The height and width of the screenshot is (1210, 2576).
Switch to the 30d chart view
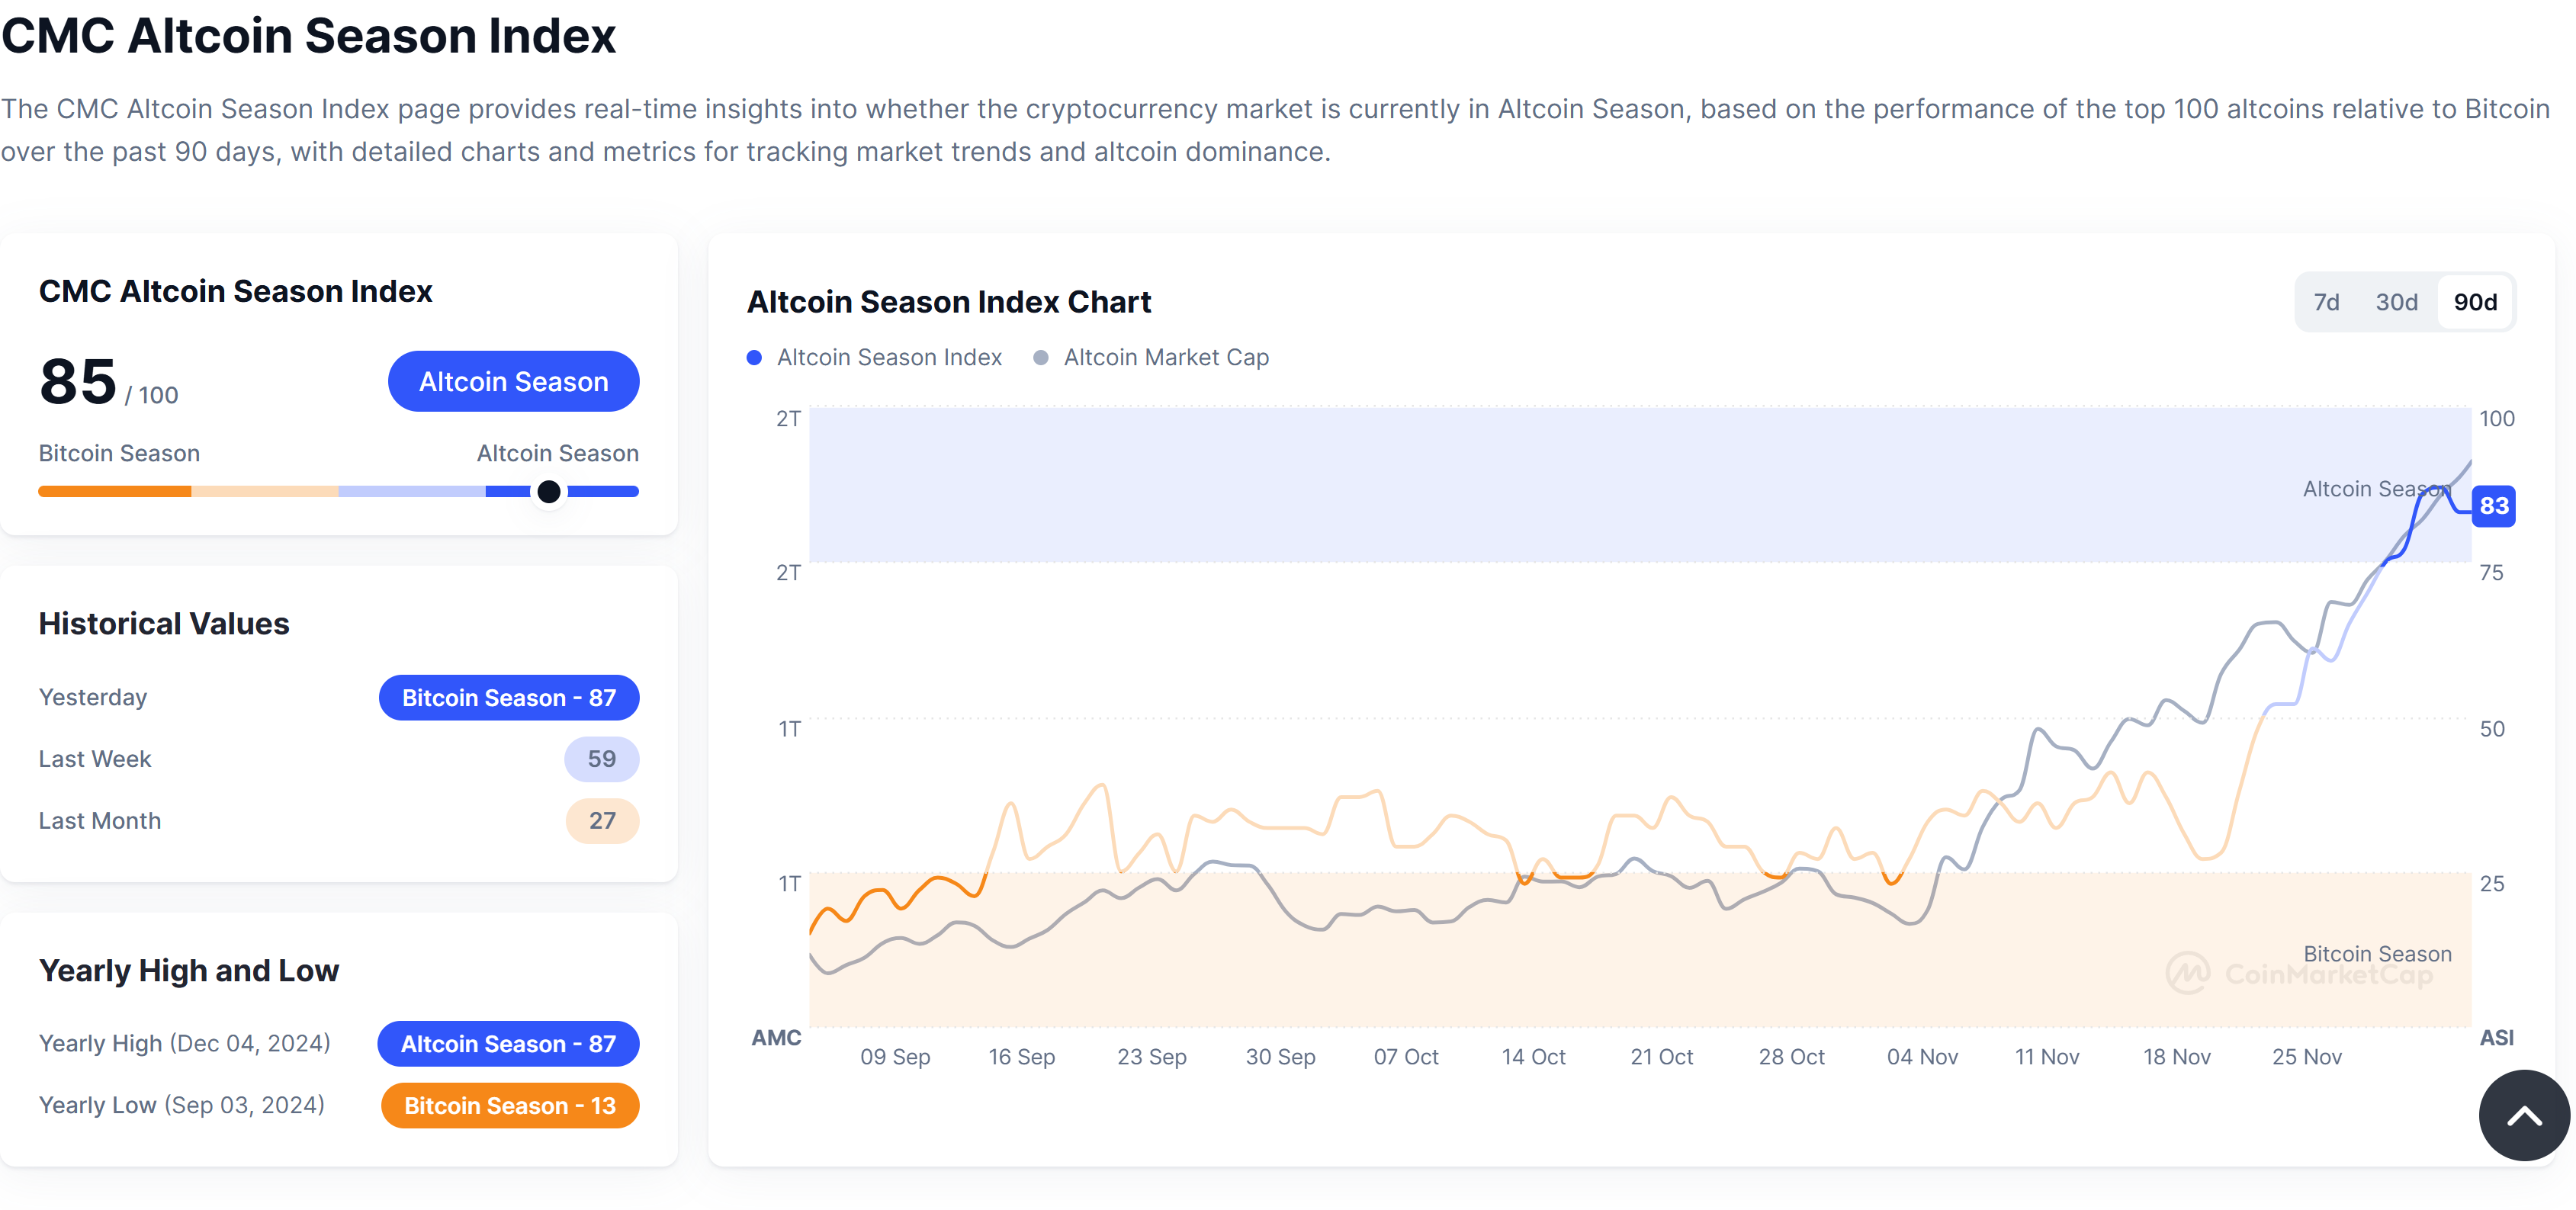pyautogui.click(x=2396, y=301)
